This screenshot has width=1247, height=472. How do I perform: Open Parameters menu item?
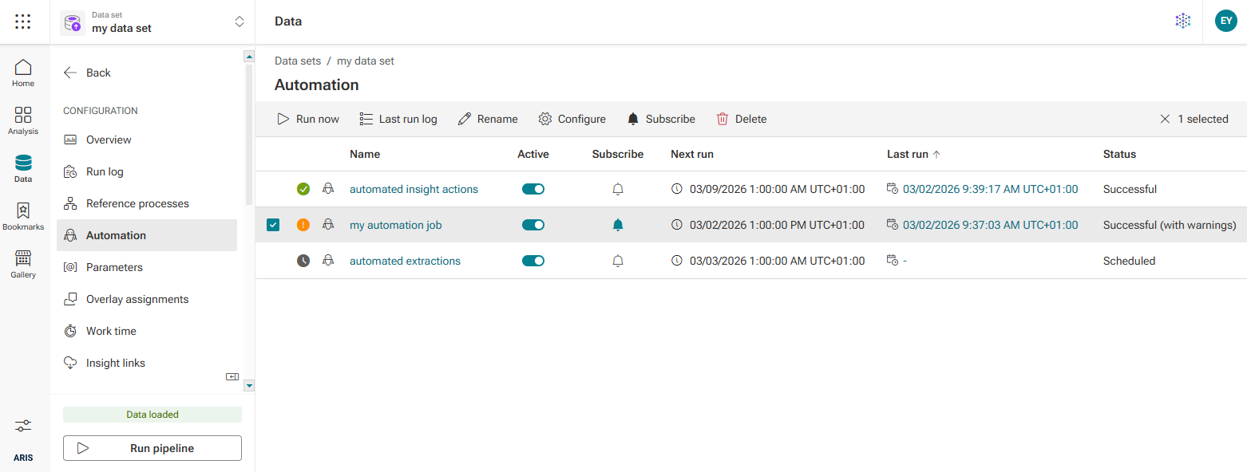147,267
